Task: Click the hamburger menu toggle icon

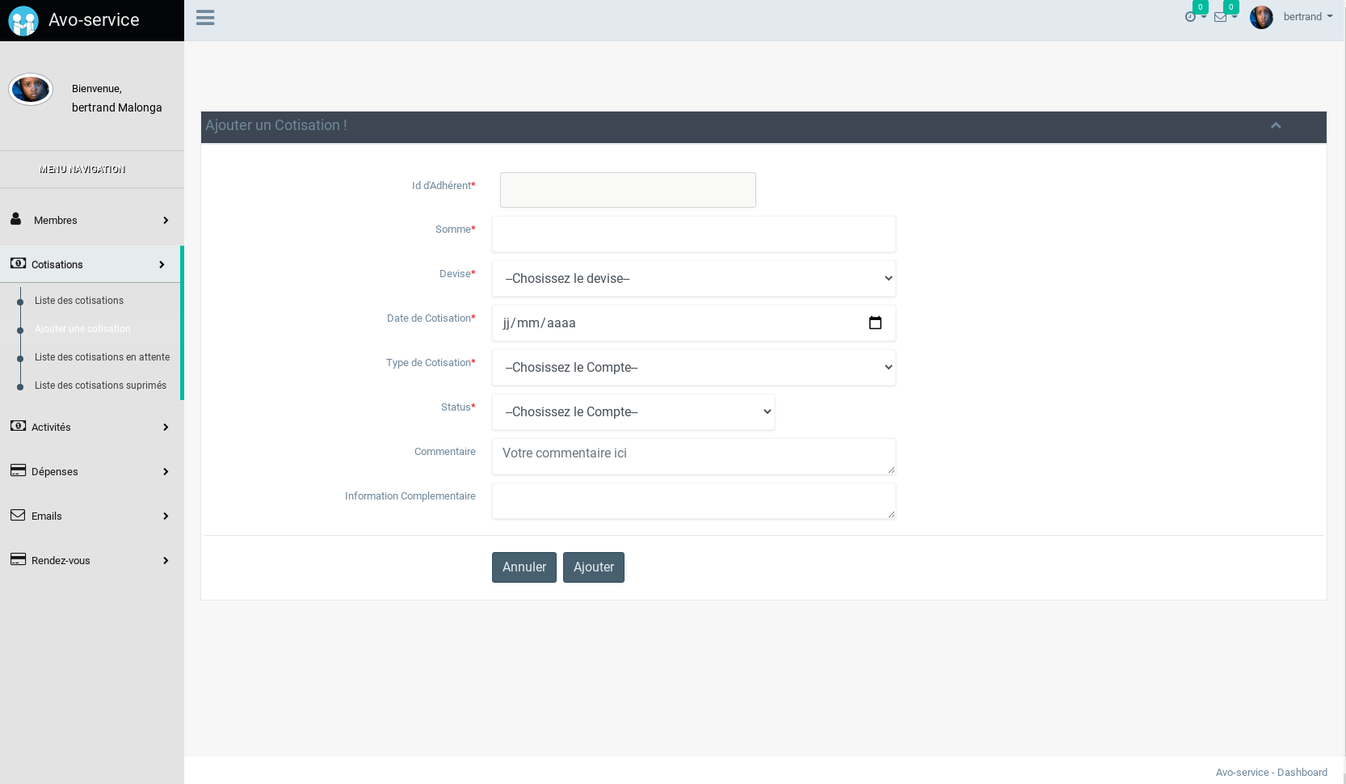Action: click(x=205, y=18)
